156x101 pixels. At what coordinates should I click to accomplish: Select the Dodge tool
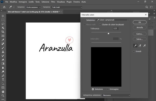pos(3,72)
